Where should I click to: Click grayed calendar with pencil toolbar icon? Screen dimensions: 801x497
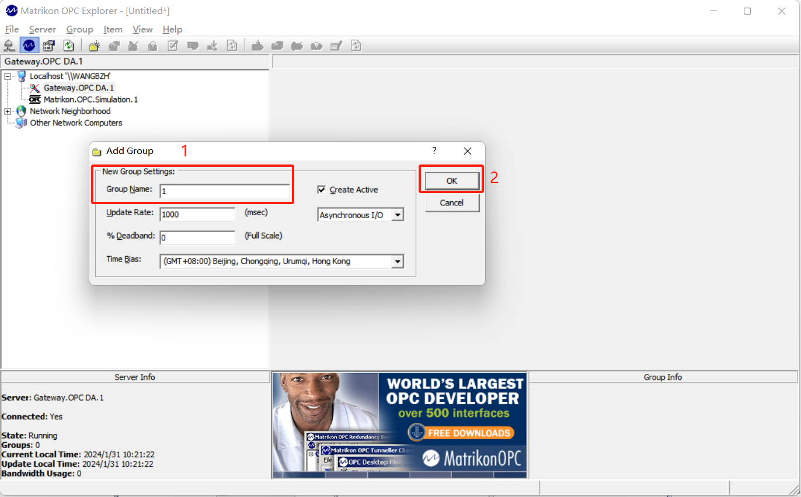[x=336, y=45]
